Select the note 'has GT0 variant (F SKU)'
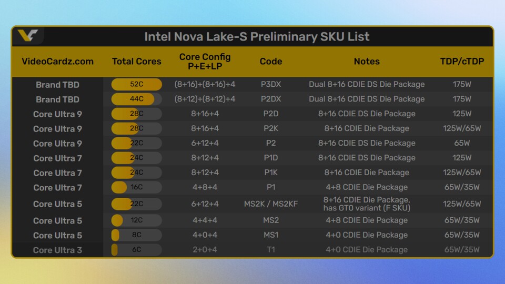Screen dimensions: 505x284 pos(367,208)
